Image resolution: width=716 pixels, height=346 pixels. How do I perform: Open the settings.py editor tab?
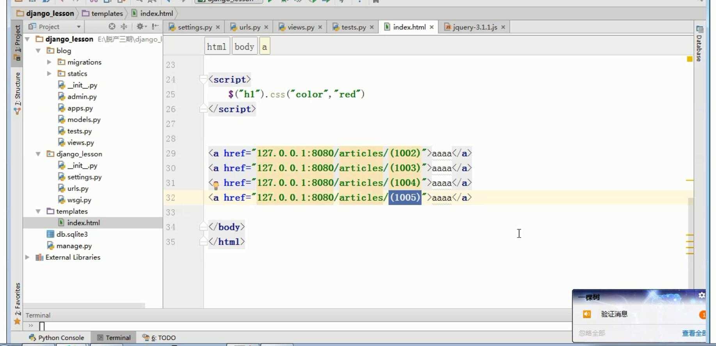pos(194,27)
